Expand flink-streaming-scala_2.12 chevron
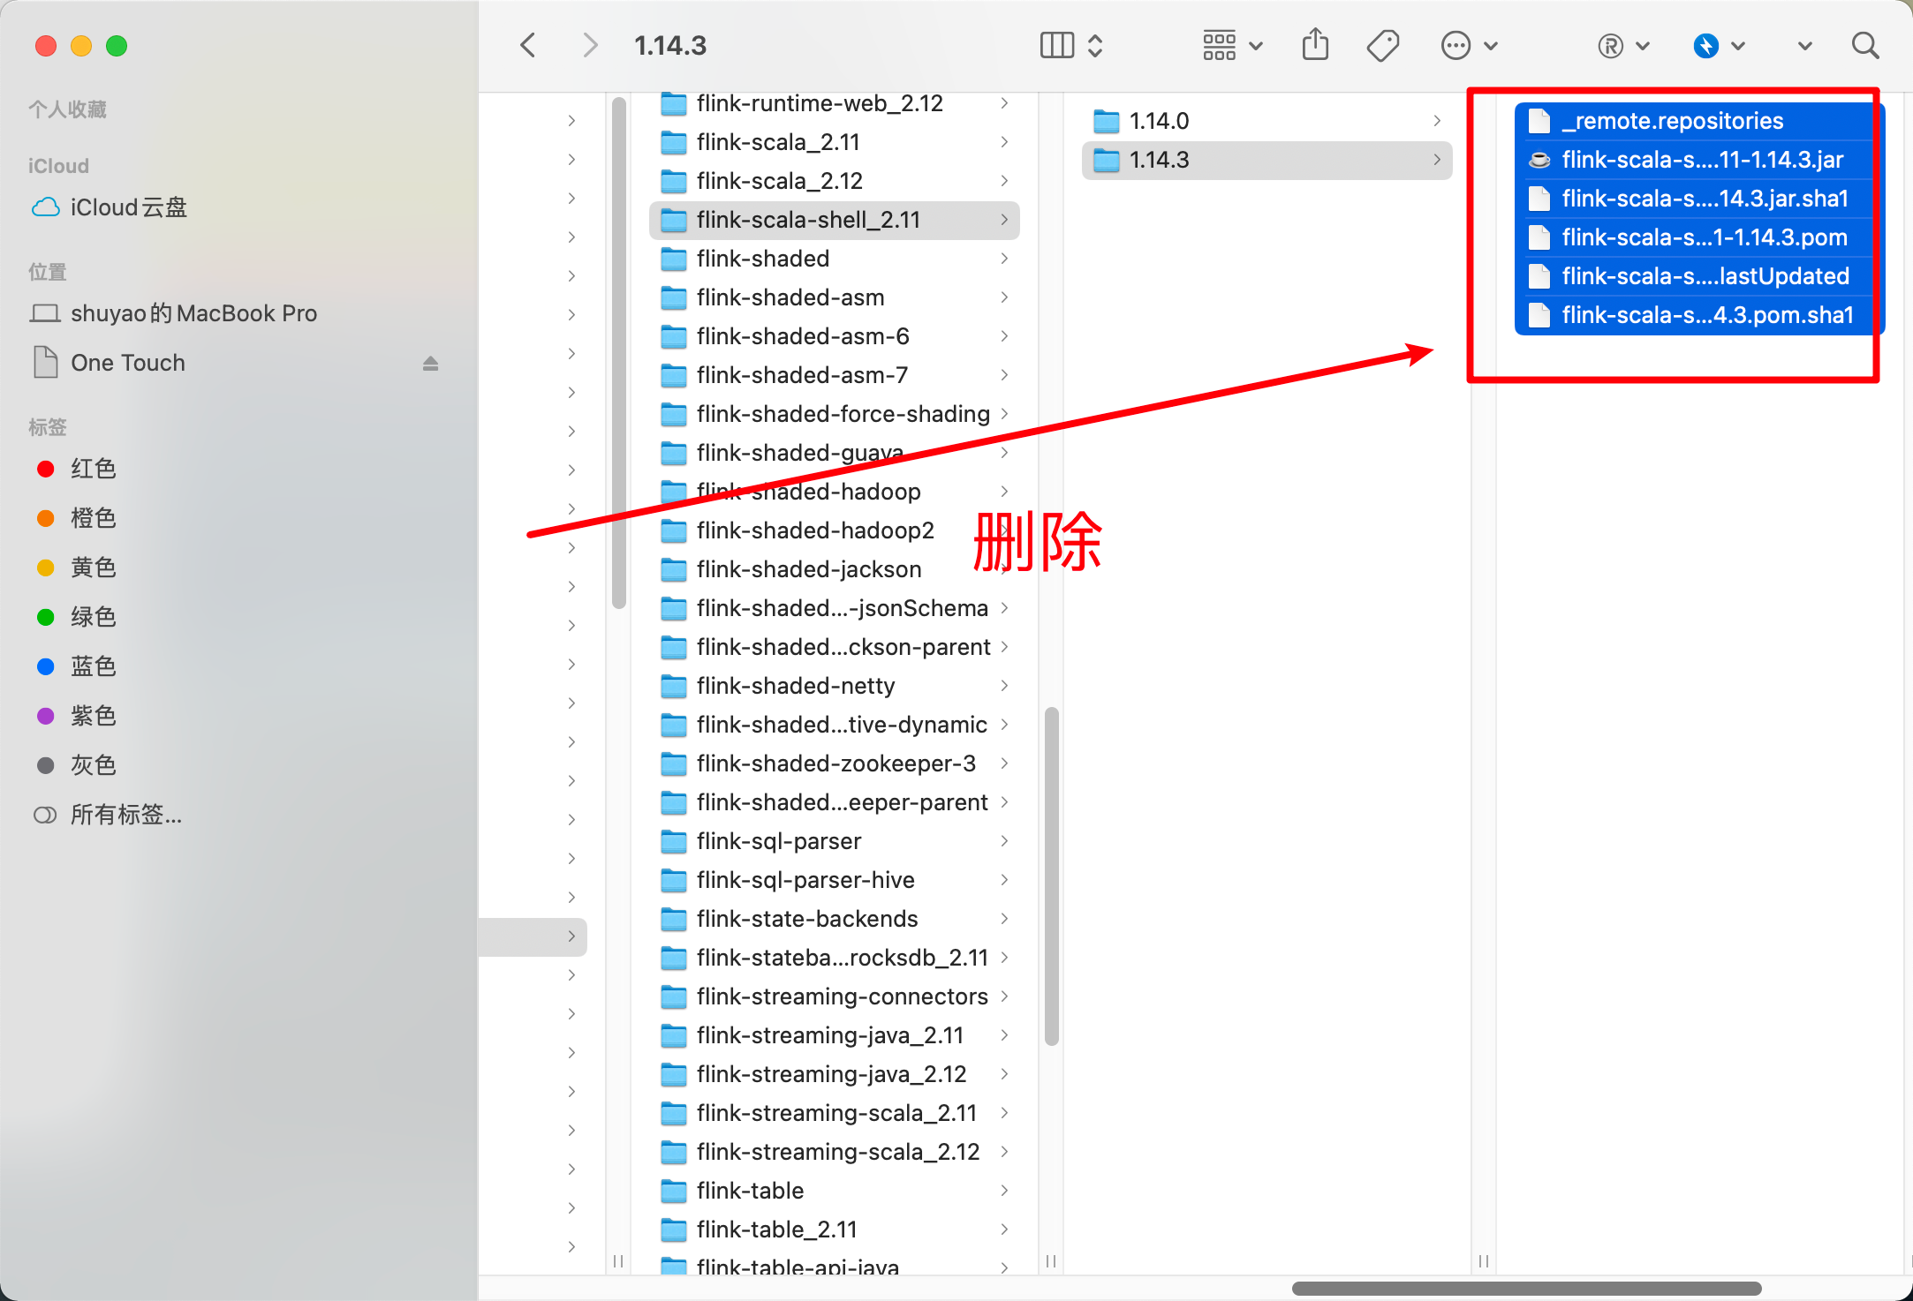Screen dimensions: 1913x1301 tap(1004, 1152)
